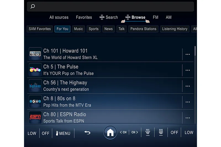Switch to the FM tab
Image resolution: width=221 pixels, height=147 pixels.
(x=156, y=17)
